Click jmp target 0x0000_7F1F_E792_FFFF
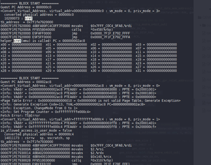Viewport: 211px width, 165px height. coord(110,33)
